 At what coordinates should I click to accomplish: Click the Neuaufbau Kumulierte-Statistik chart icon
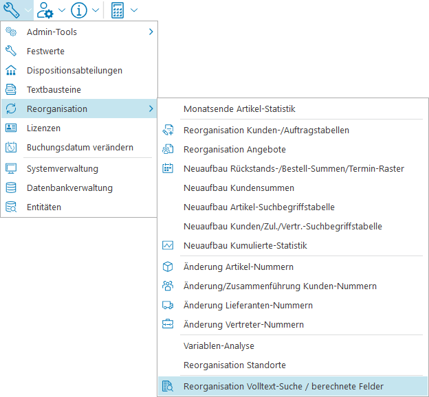[x=168, y=245]
